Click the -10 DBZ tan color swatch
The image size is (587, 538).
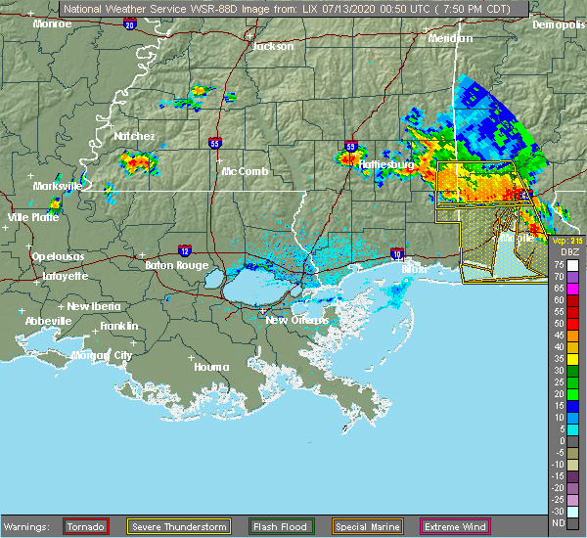[572, 465]
